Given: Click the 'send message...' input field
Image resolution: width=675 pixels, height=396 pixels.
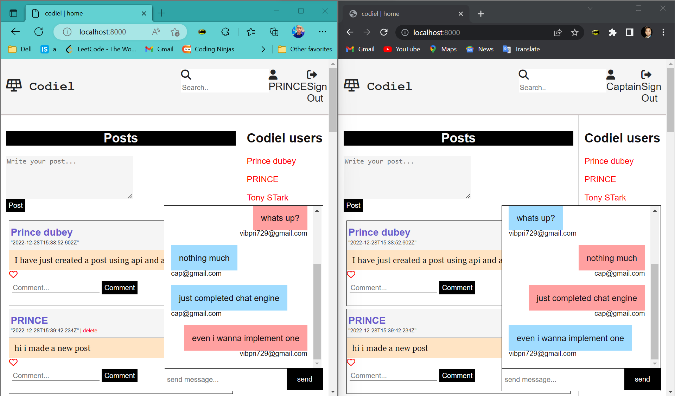Looking at the screenshot, I should (225, 379).
